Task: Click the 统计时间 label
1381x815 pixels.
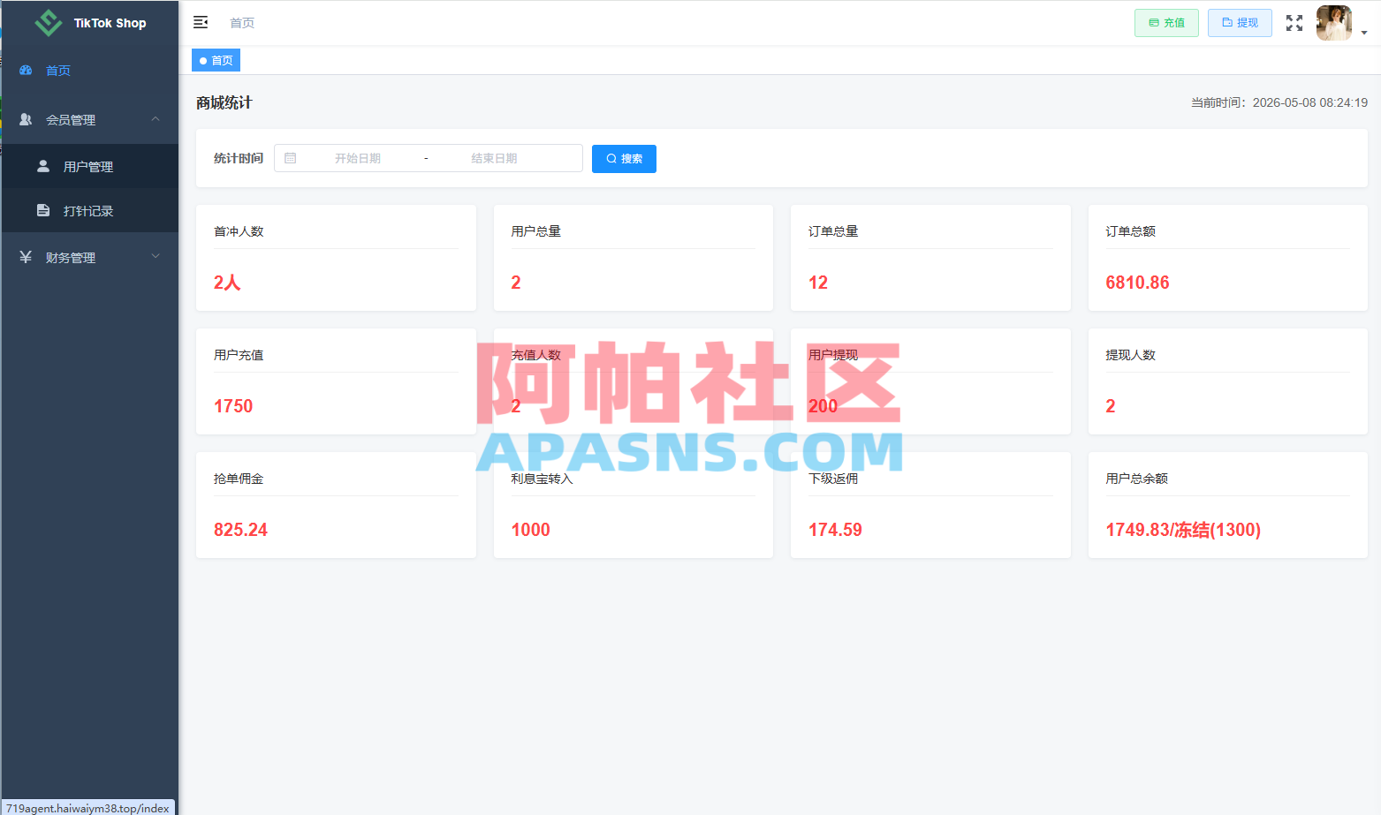Action: point(239,158)
